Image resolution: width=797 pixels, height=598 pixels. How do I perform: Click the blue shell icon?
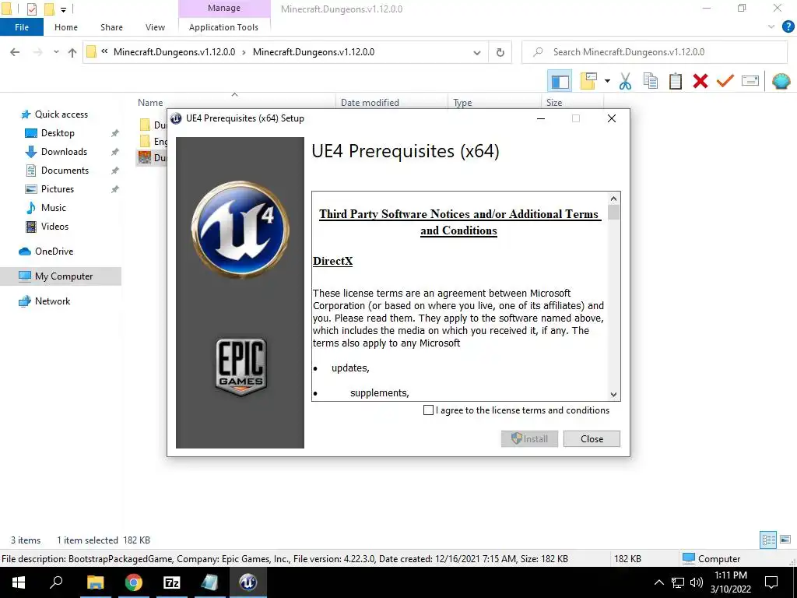coord(781,81)
